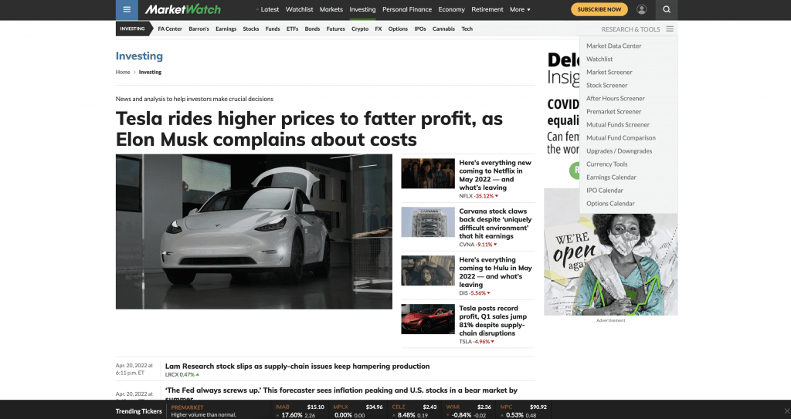Open the Tesla rides higher prices headline

[x=309, y=129]
